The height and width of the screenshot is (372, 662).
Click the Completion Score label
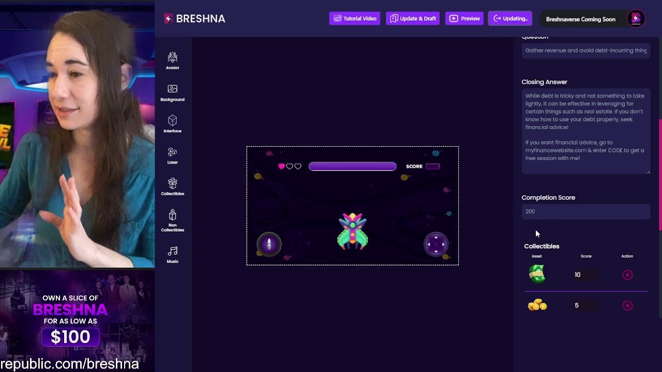pos(548,197)
